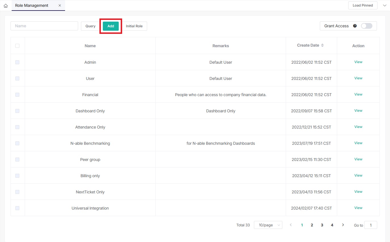This screenshot has height=242, width=390.
Task: Go to next page arrow
Action: 343,225
